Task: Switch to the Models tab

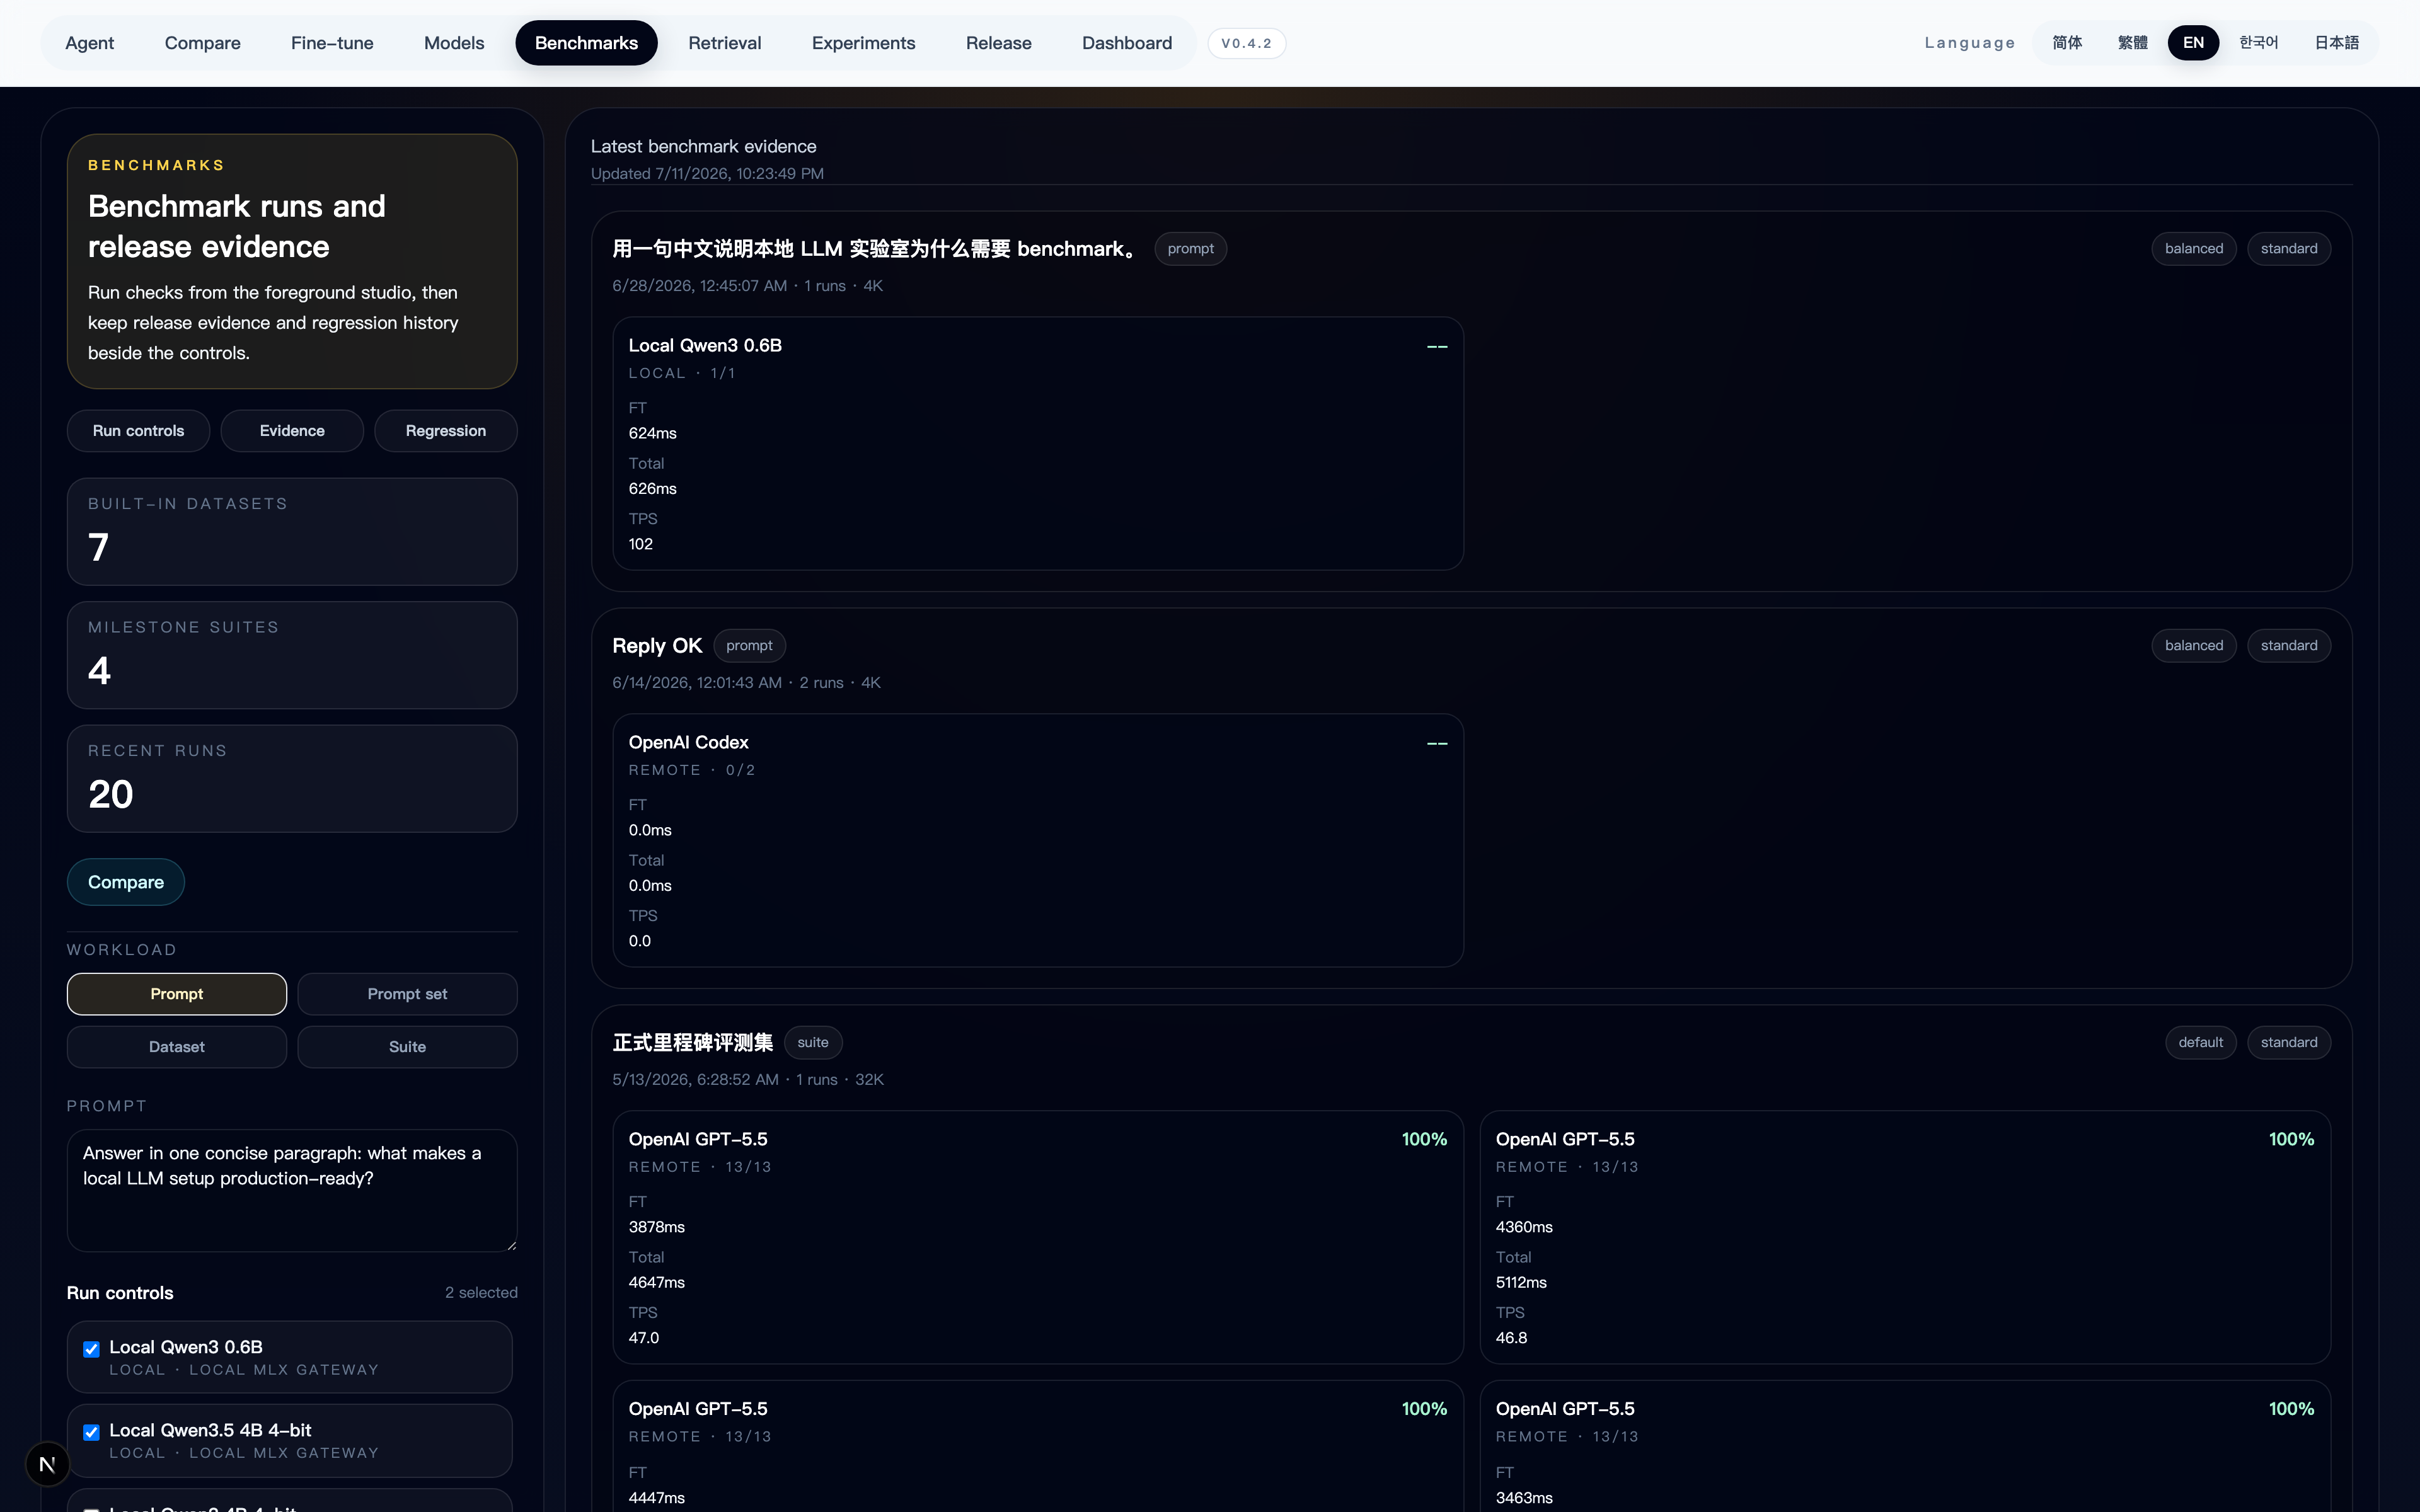Action: tap(454, 43)
